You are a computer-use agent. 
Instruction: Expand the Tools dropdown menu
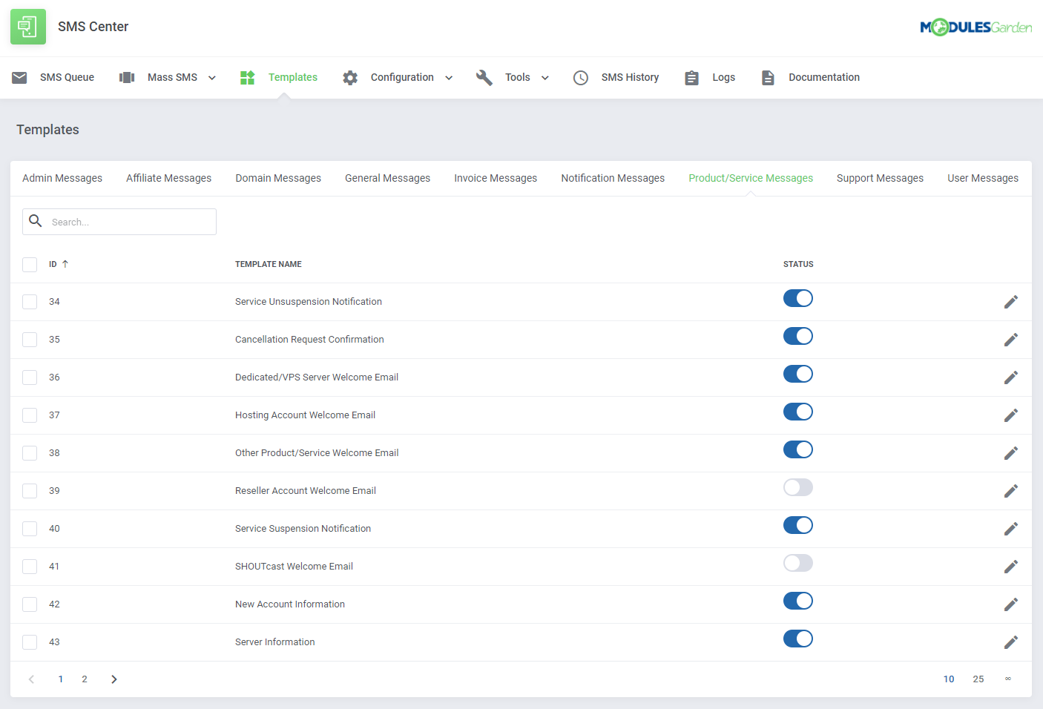(545, 77)
